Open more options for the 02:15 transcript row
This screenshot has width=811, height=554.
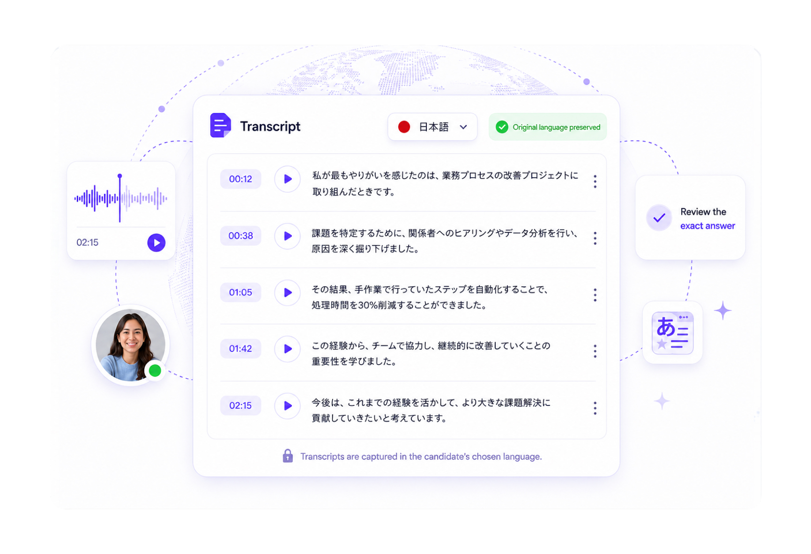pyautogui.click(x=595, y=408)
